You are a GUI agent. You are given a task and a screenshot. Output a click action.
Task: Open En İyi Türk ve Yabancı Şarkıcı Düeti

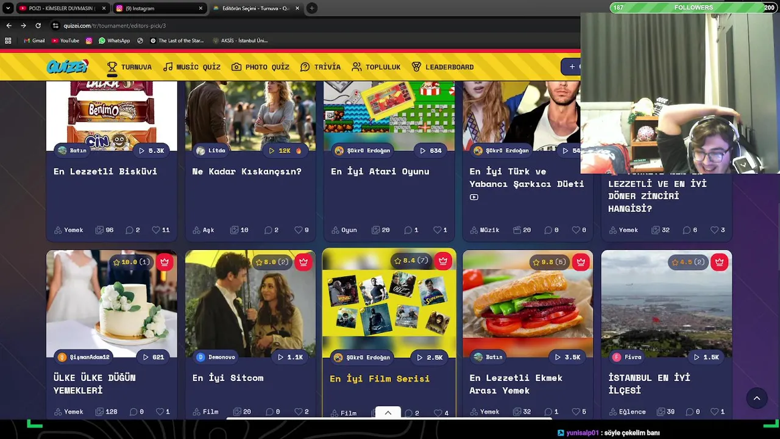click(x=526, y=177)
